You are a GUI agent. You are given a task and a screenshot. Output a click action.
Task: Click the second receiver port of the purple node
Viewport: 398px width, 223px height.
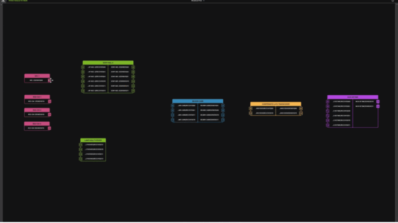(x=327, y=106)
